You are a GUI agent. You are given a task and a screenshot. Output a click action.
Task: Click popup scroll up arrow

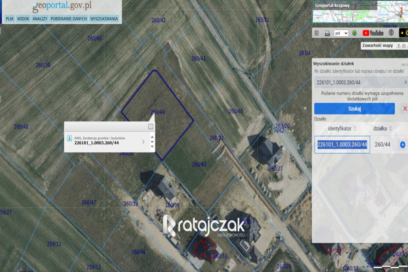point(152,137)
